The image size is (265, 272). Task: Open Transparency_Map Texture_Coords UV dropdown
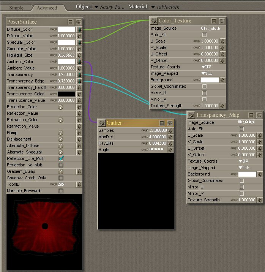243,161
